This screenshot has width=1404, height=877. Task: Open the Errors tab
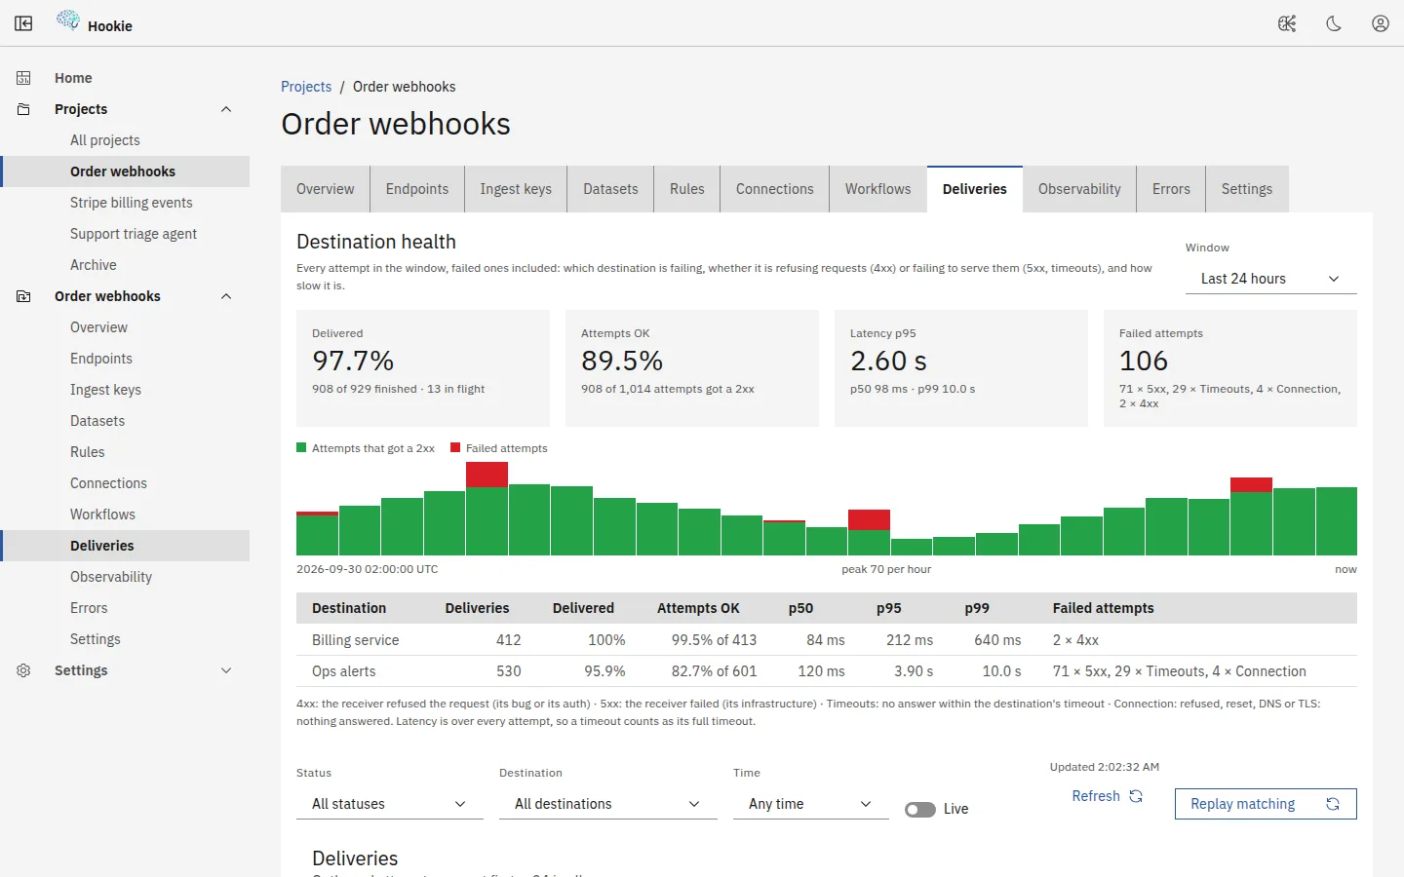[1171, 189]
